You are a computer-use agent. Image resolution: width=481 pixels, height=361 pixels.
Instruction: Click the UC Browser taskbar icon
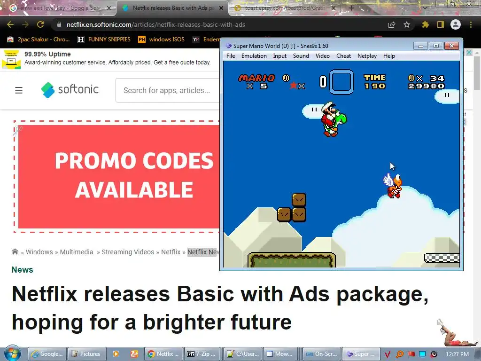tap(134, 354)
